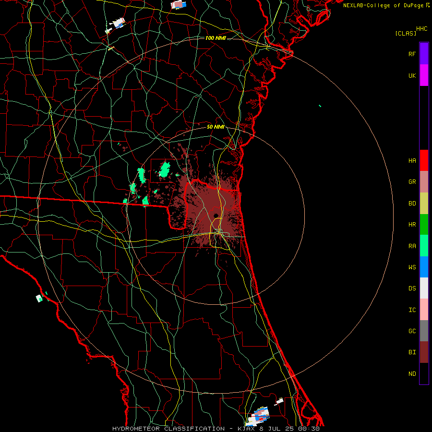The height and width of the screenshot is (432, 432).
Task: Click the HR legend label
Action: [412, 225]
